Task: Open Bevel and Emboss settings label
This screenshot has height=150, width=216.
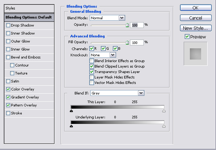Action: point(26,57)
